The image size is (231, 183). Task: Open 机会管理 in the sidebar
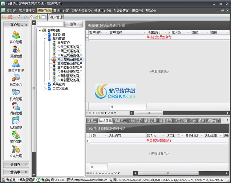(16, 94)
